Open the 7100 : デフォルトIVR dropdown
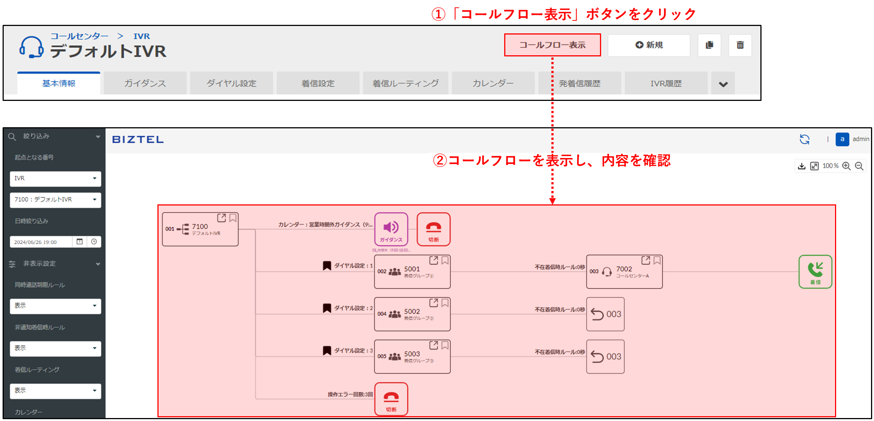 55,200
